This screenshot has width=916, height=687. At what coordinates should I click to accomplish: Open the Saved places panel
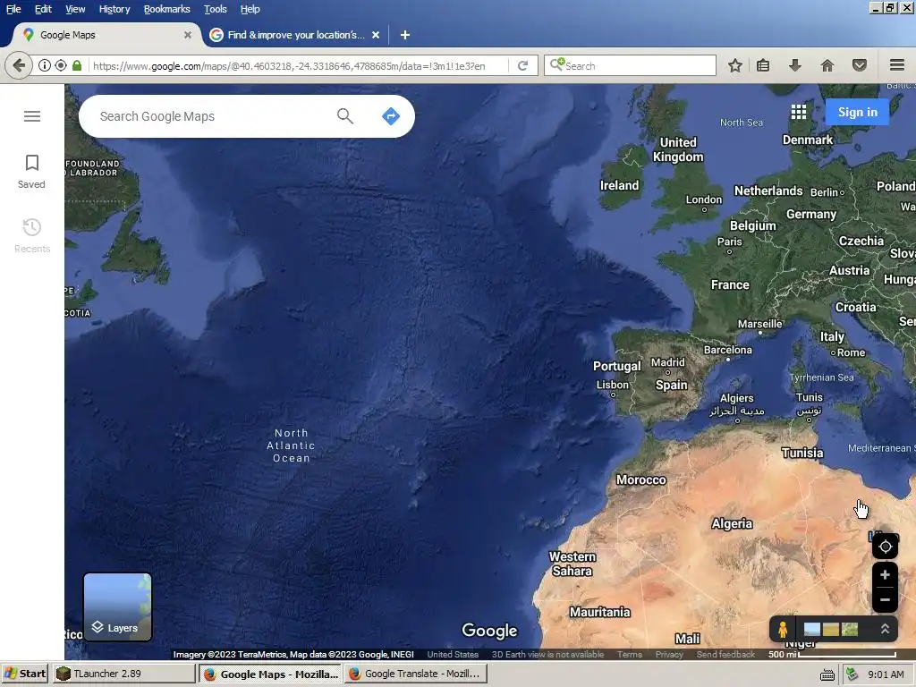click(31, 172)
